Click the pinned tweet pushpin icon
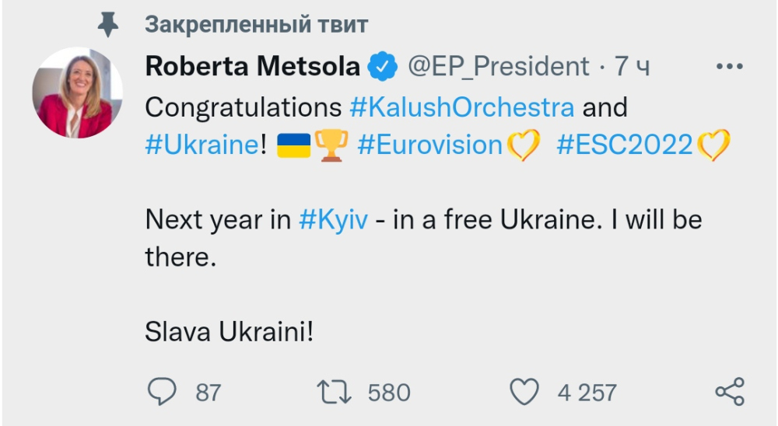This screenshot has width=778, height=426. [107, 26]
